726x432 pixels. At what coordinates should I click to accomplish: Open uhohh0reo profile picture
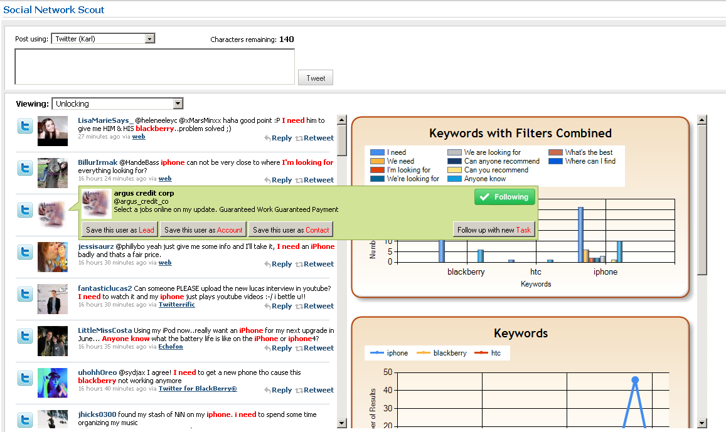(x=52, y=383)
